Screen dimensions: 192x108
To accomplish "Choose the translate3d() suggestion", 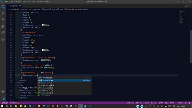I will point(64,85).
